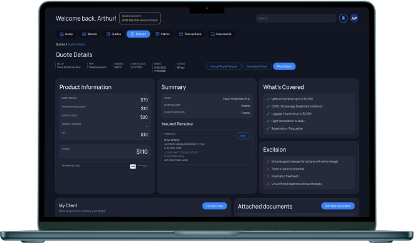This screenshot has width=414, height=243.
Task: Click the Payment Method row
Action: click(x=105, y=167)
